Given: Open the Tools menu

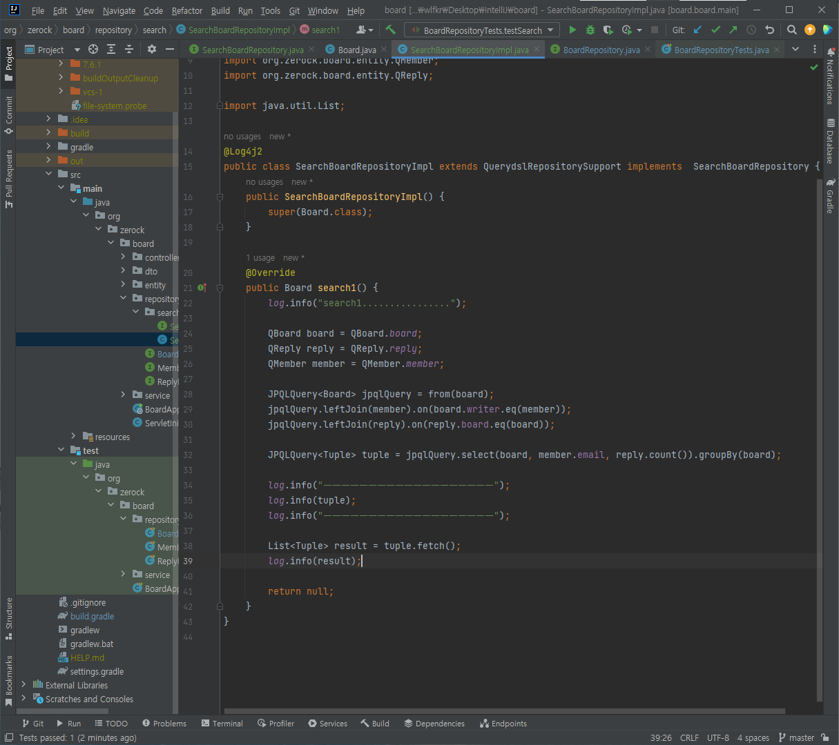Looking at the screenshot, I should click(270, 10).
